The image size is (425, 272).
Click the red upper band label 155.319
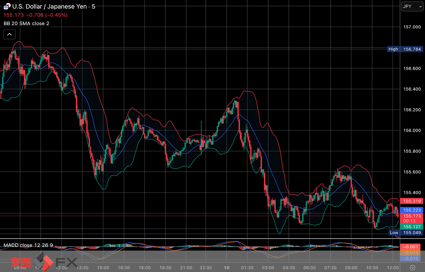coord(412,201)
